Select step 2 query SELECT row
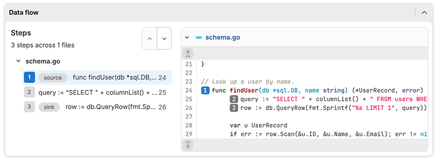 pyautogui.click(x=97, y=92)
